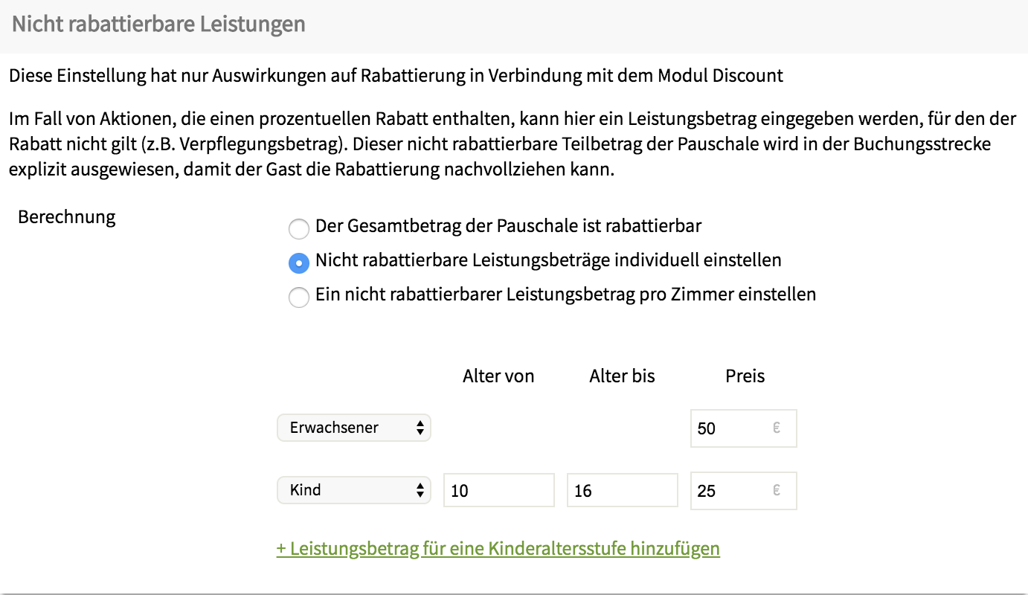Select 'Der Gesamtbetrag der Pauschale ist rabattierbar' radio

(x=298, y=228)
